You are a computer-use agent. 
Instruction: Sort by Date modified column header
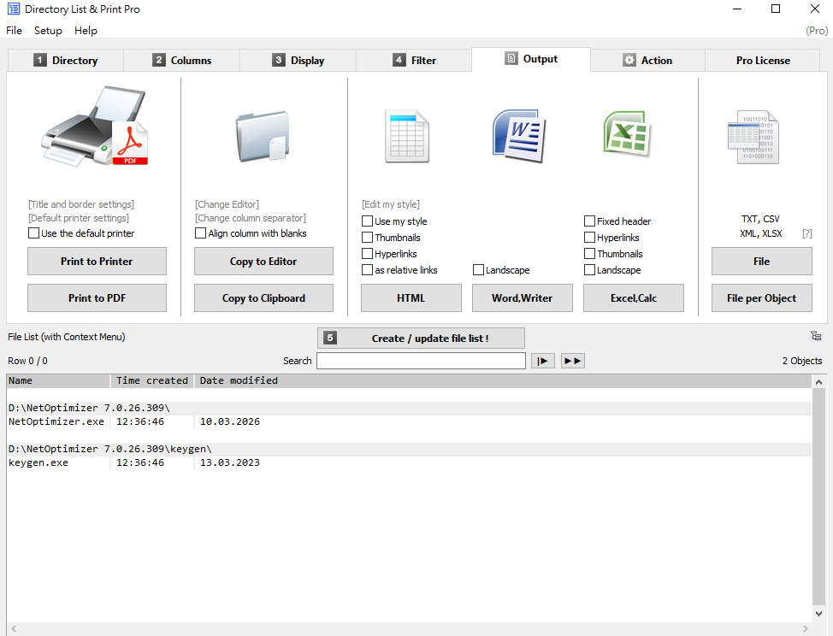[239, 380]
